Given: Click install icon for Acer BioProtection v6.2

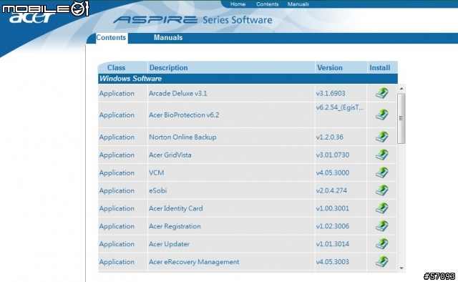Looking at the screenshot, I should (x=381, y=115).
